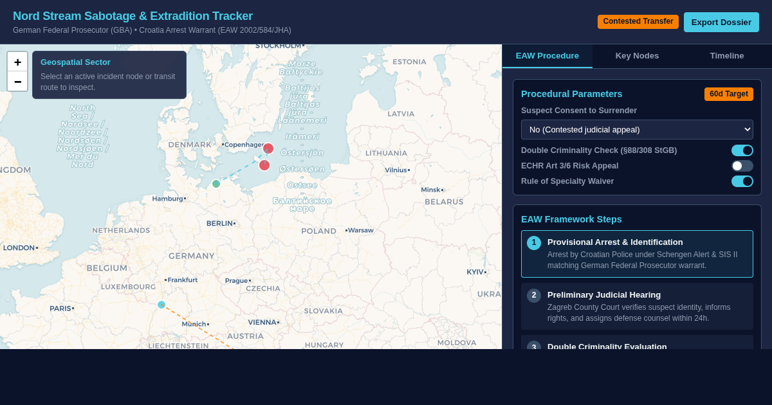Click the Contested Transfer badge
Screen dimensions: 772x405
(638, 22)
